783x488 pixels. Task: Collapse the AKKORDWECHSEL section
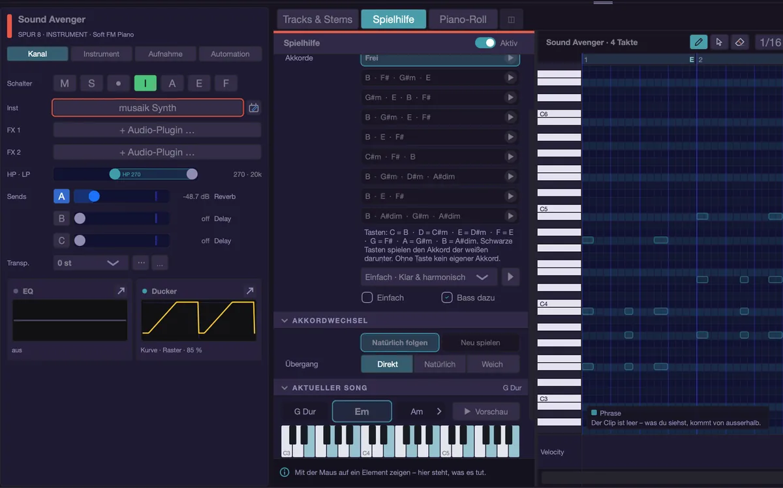284,320
